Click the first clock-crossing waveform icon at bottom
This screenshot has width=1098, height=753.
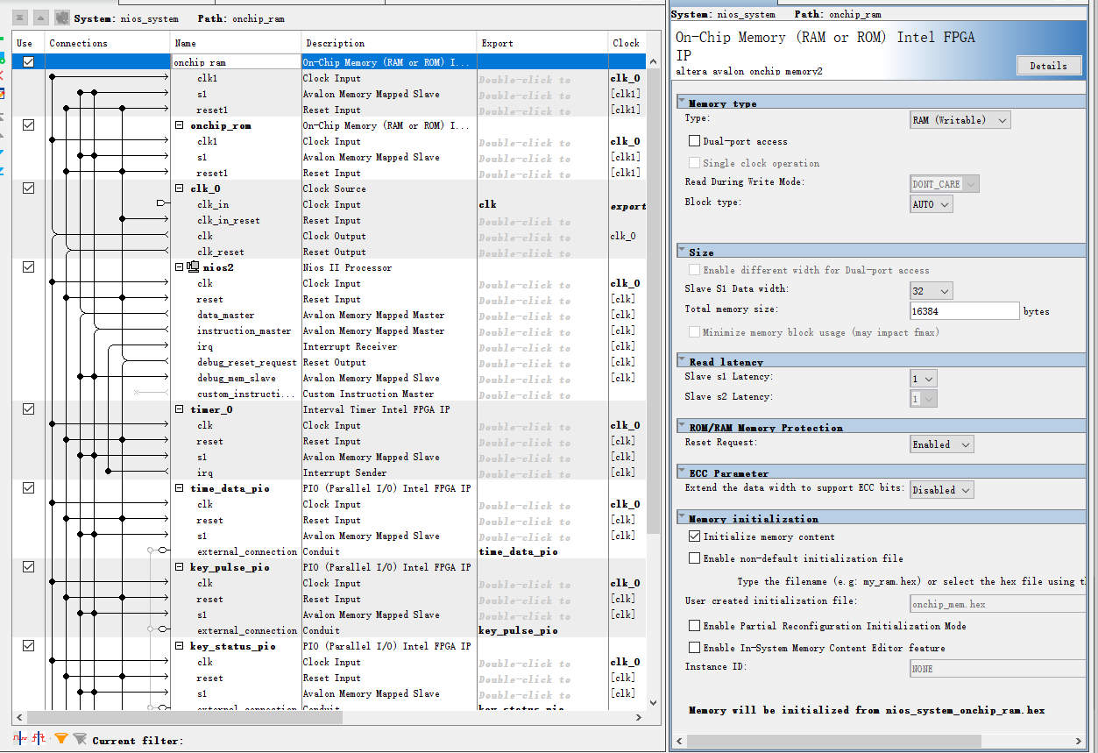tap(20, 738)
